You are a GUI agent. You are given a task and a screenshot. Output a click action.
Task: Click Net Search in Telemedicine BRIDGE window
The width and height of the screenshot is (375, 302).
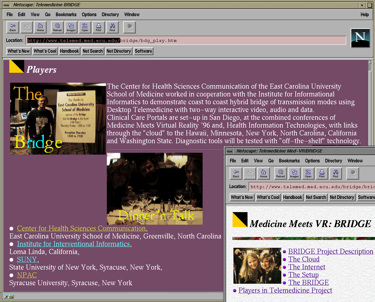tap(93, 51)
